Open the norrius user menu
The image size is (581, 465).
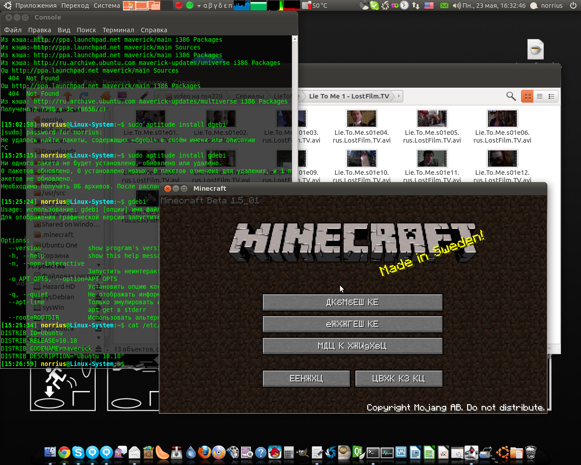click(x=547, y=5)
